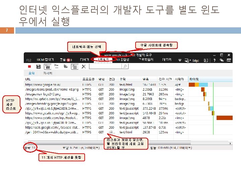Viewport: 241px width, 180px height.
Task: Select /gen_204 request row
Action: [x=128, y=132]
